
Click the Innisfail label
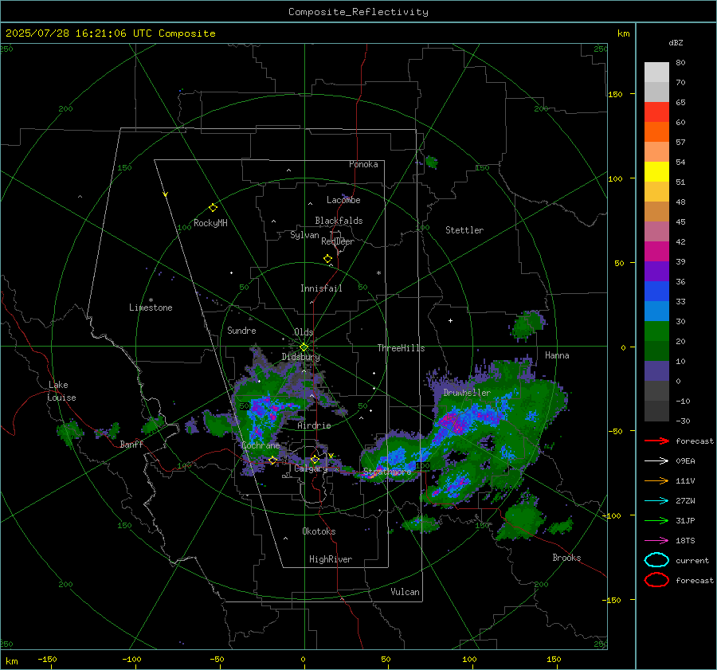pos(321,288)
